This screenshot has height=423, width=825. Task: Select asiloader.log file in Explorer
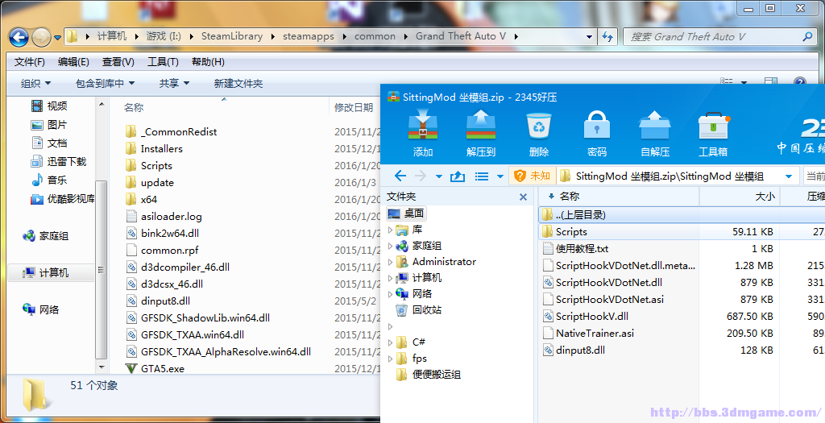click(164, 216)
